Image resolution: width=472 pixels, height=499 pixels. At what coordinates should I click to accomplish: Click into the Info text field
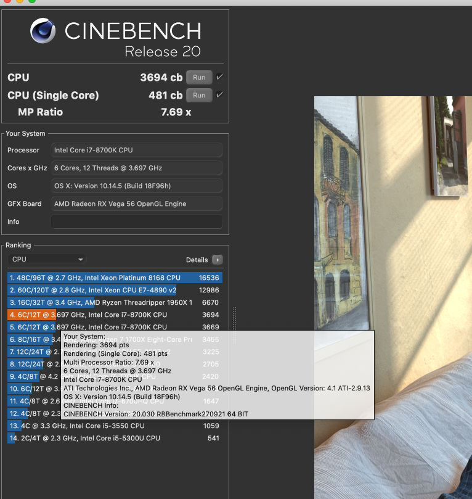tap(137, 221)
